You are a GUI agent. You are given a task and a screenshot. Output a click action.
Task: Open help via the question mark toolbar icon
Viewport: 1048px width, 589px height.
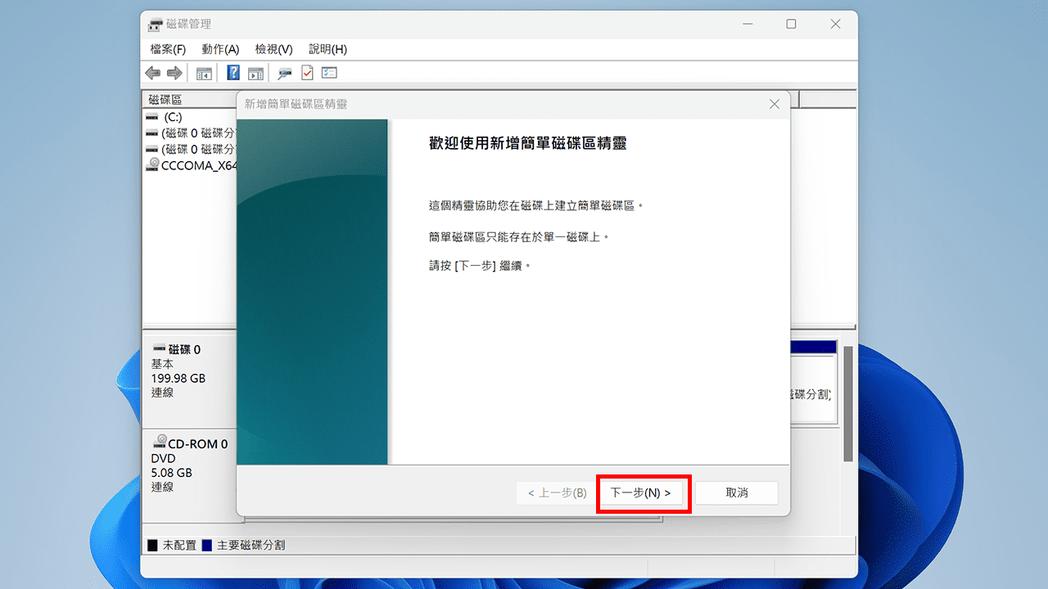(x=233, y=73)
